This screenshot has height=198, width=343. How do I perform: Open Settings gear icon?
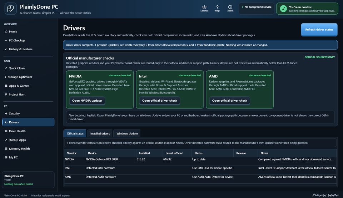coord(204,9)
